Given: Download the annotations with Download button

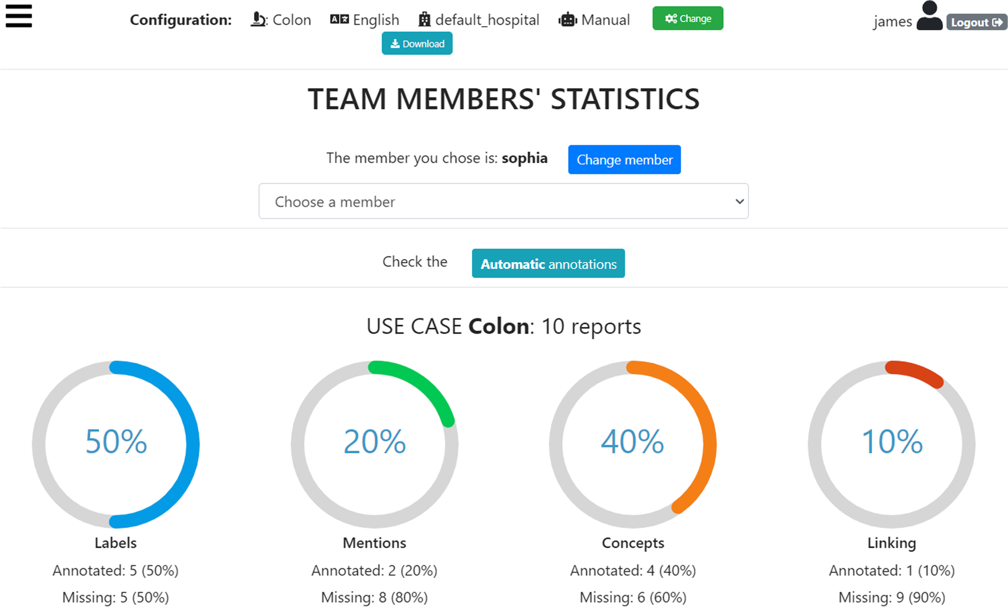Looking at the screenshot, I should 417,44.
